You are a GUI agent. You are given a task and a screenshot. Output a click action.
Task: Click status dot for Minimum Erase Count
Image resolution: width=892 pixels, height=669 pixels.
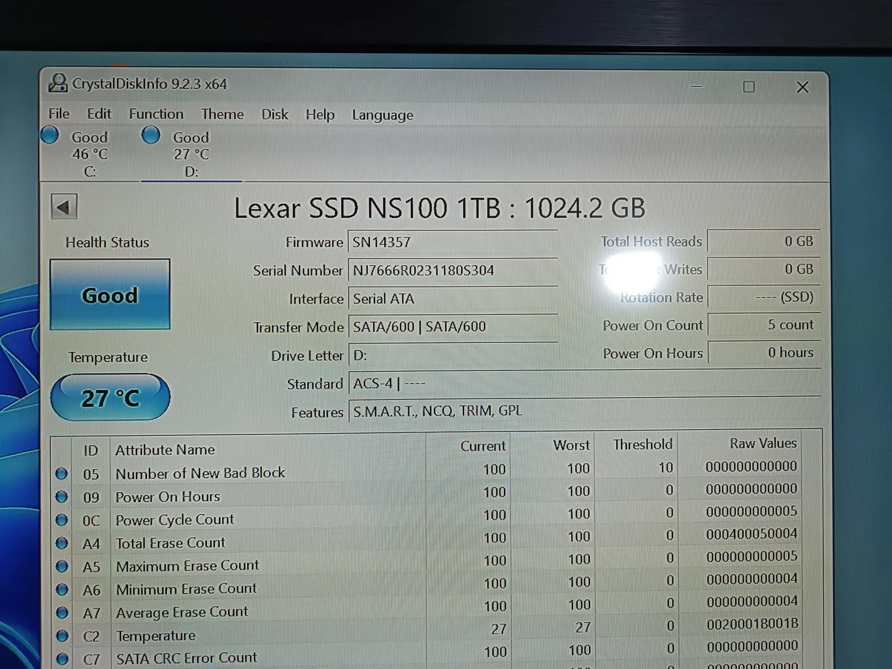pyautogui.click(x=62, y=589)
